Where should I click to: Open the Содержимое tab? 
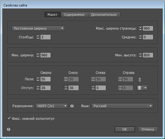[74, 15]
